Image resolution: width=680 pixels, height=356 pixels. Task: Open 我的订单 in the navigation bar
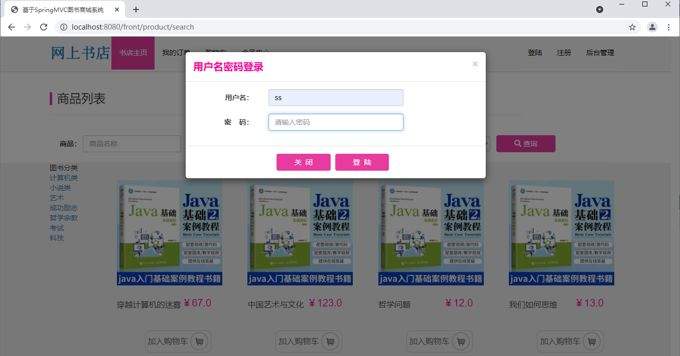(176, 53)
